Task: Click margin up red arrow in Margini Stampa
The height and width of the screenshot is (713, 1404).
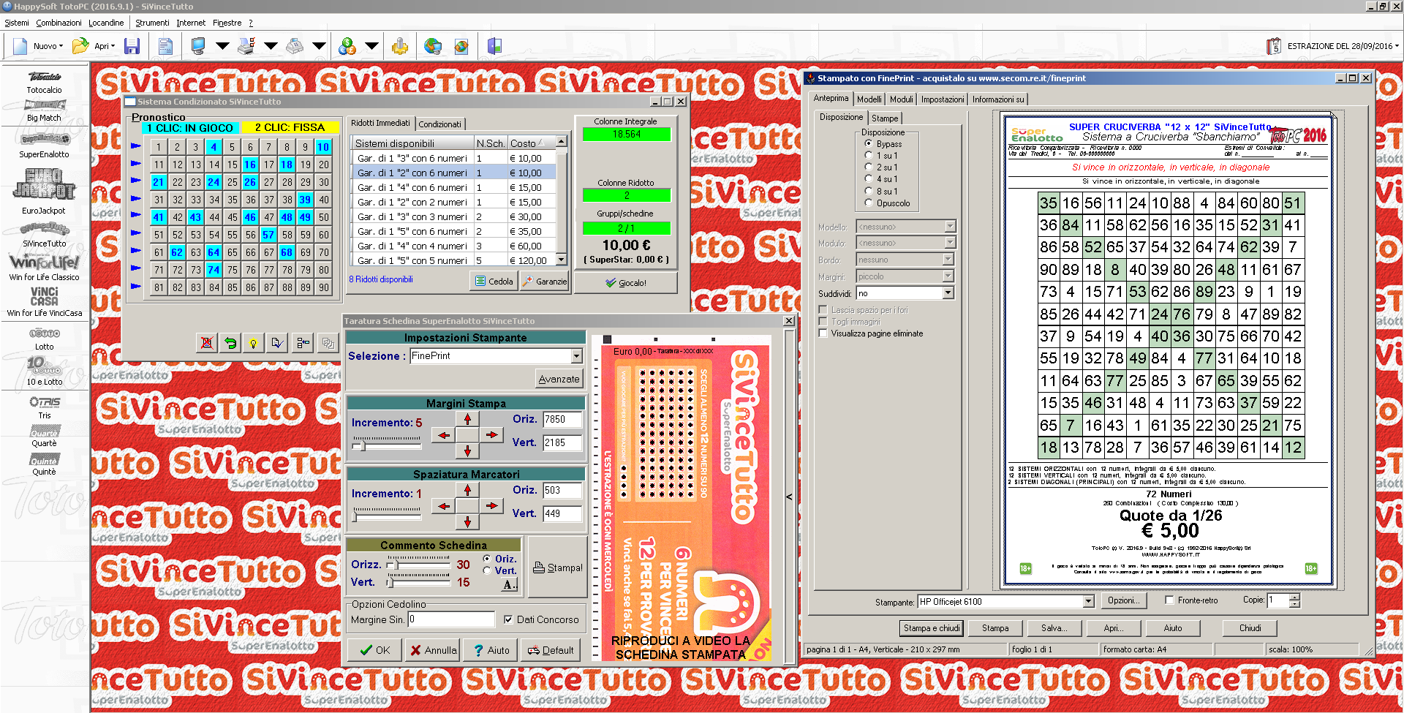Action: [x=467, y=419]
